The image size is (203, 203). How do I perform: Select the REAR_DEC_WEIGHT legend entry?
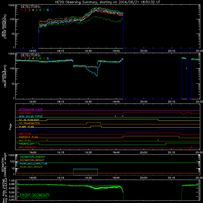pyautogui.click(x=31, y=167)
